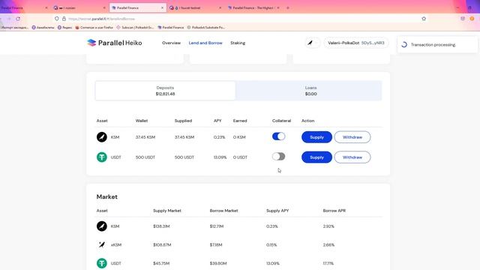Click the Supply Market column header

166,211
